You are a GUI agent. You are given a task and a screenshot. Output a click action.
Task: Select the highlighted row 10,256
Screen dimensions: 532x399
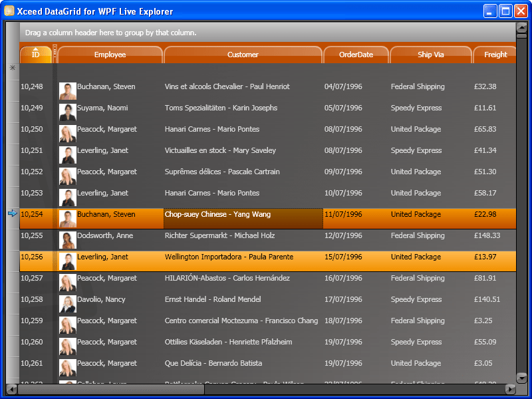coord(266,257)
